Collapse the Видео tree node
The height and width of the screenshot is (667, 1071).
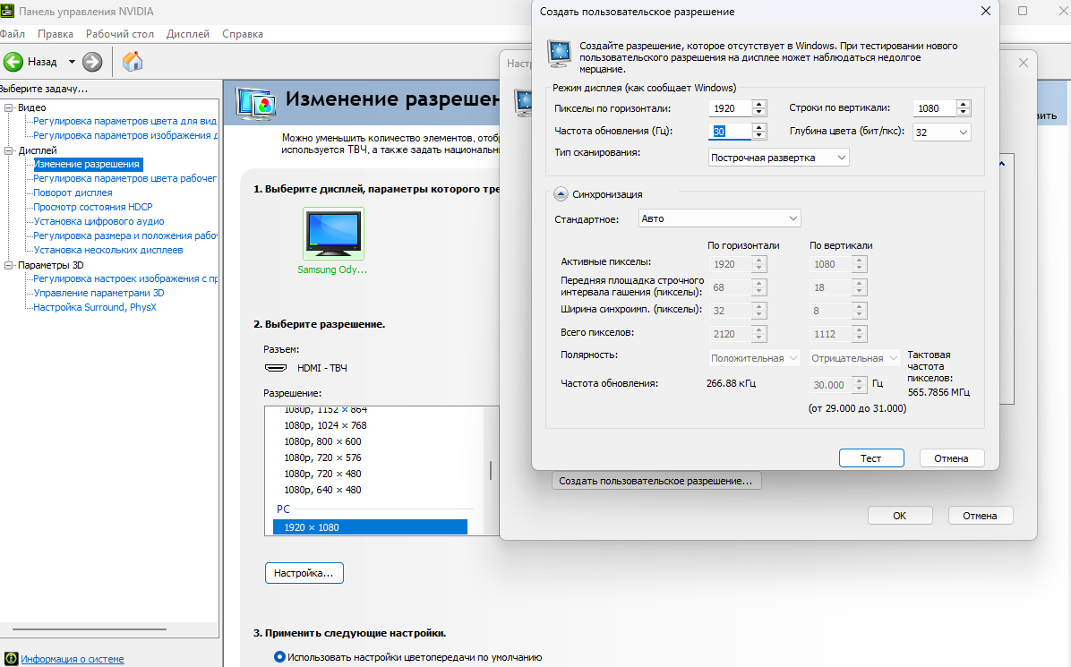click(9, 107)
